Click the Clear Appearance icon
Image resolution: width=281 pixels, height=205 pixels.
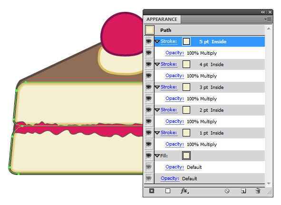227,191
